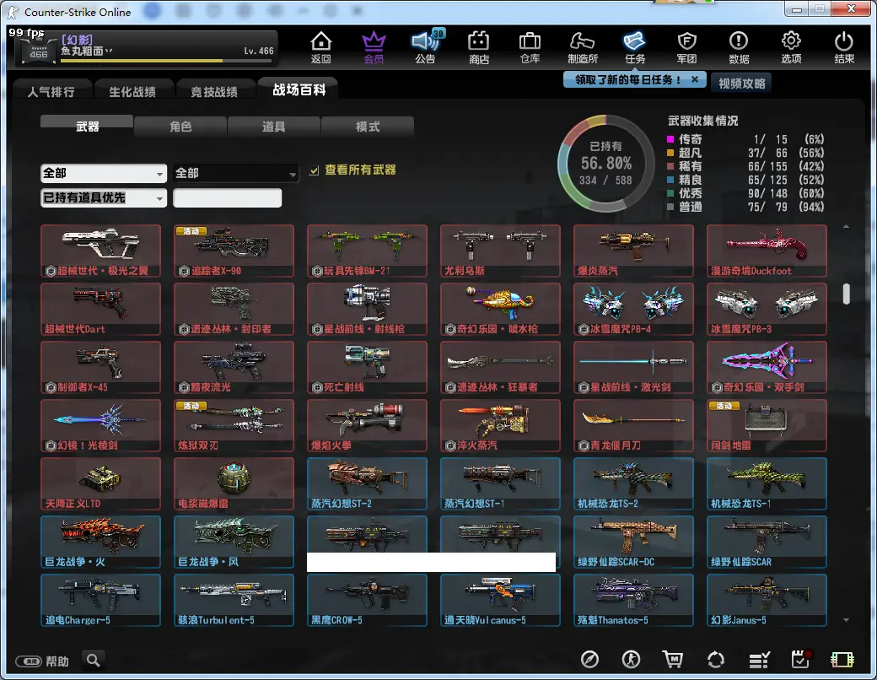Open the calendar check icon with red dot
The image size is (877, 680).
(x=801, y=659)
